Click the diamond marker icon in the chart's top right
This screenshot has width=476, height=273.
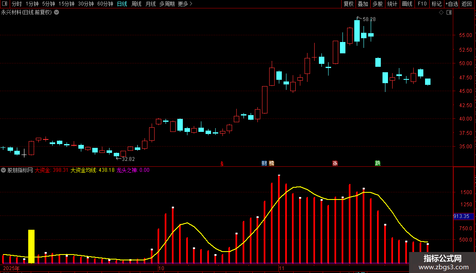coord(441,13)
